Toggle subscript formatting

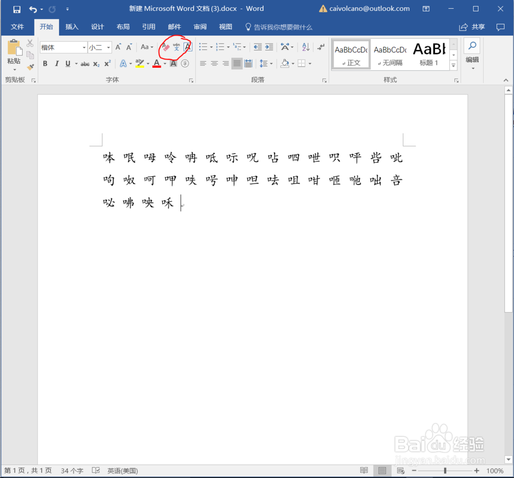pyautogui.click(x=97, y=64)
